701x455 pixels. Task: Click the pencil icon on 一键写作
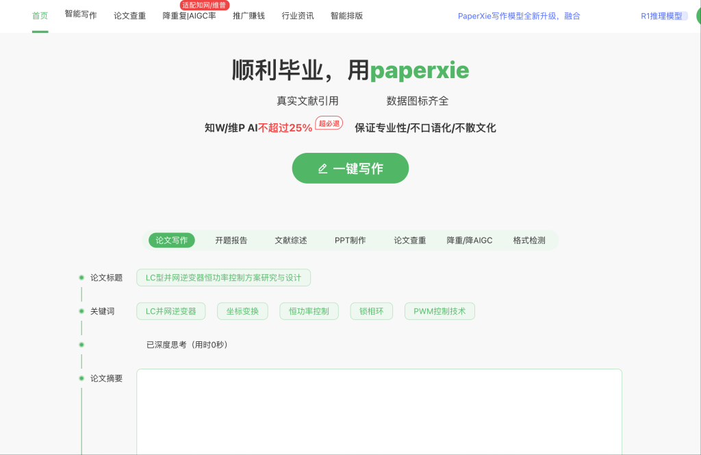pos(322,169)
